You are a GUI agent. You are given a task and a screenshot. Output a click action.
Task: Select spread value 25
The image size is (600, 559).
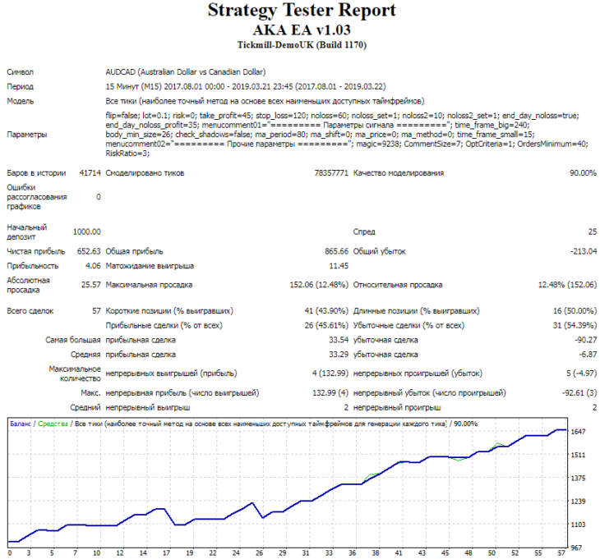tap(593, 232)
